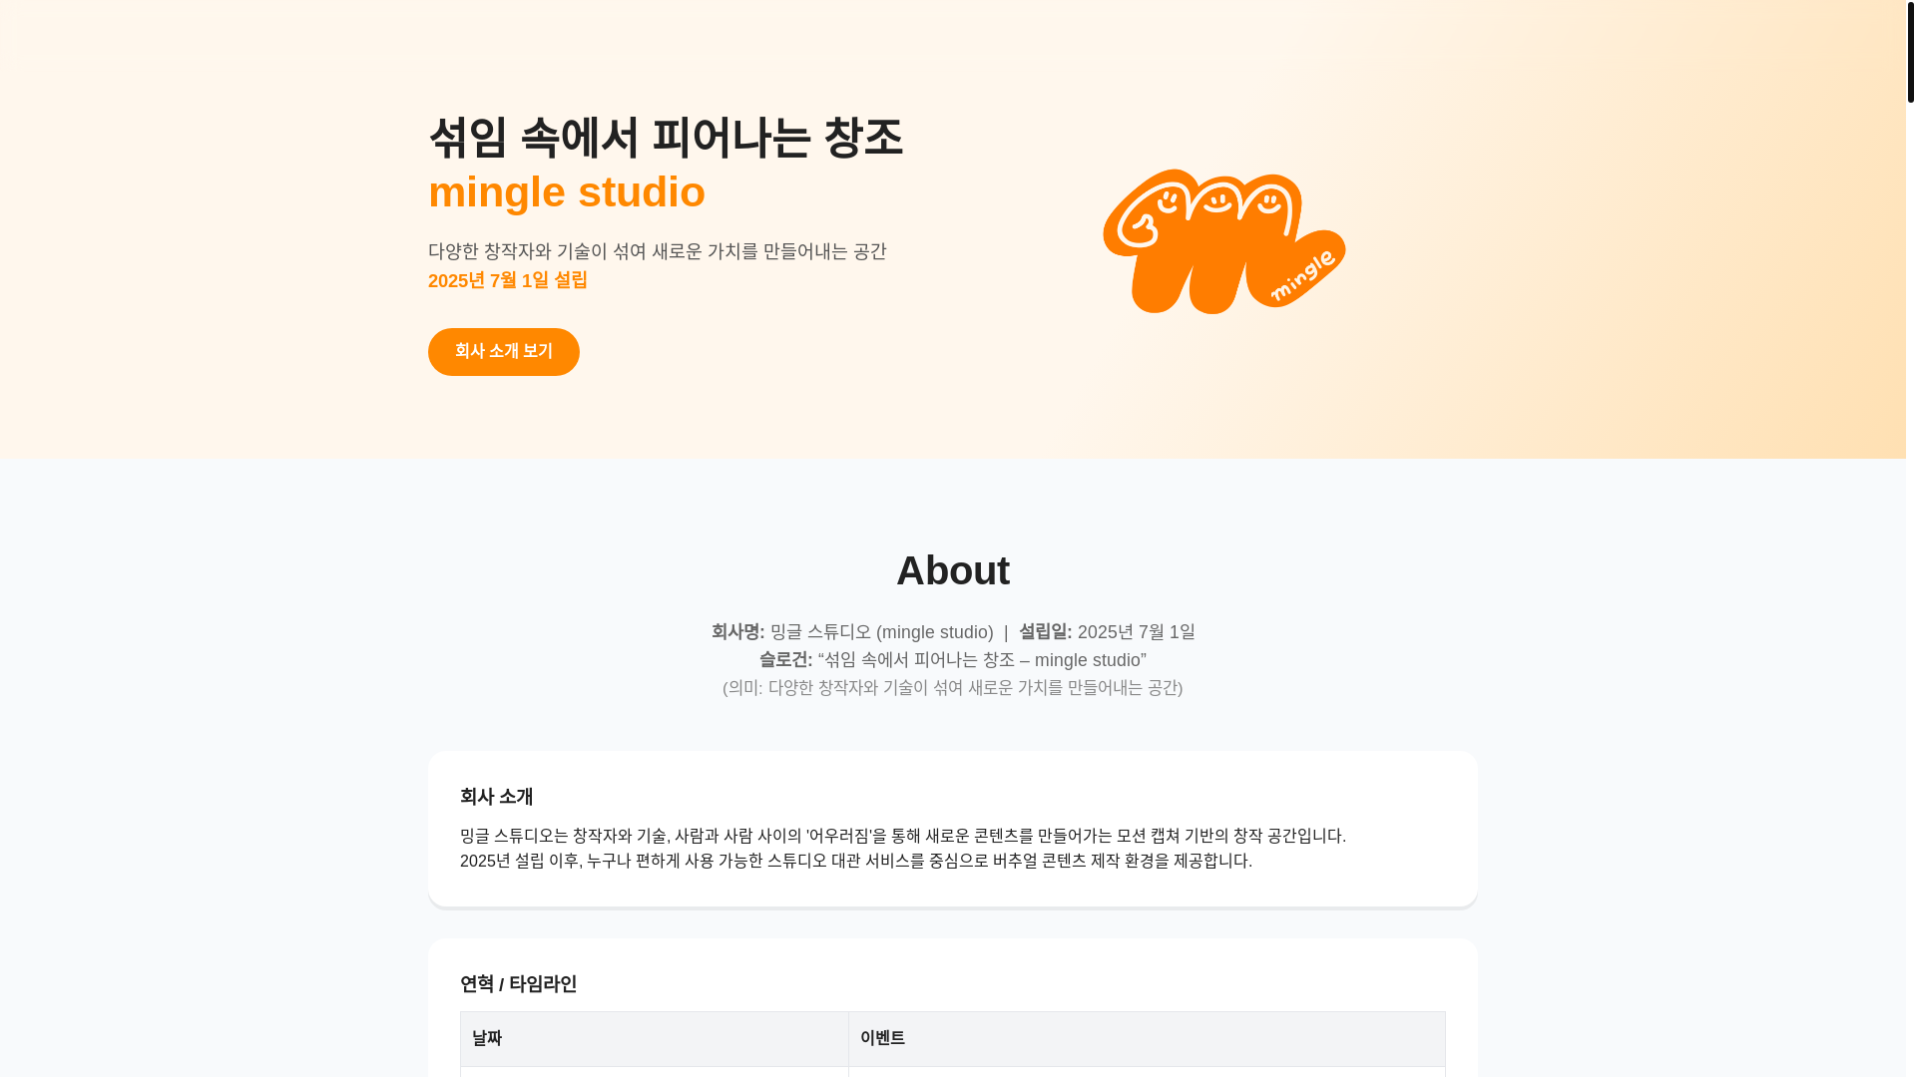Select the headline 섞임 속에서 피어나는 창조
This screenshot has width=1916, height=1077.
666,138
